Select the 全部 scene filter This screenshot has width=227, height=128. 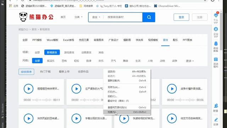pyautogui.click(x=37, y=52)
